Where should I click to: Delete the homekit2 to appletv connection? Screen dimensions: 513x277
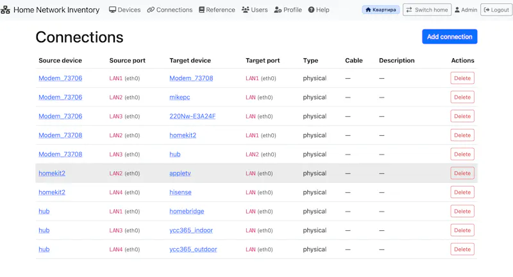[x=462, y=173]
